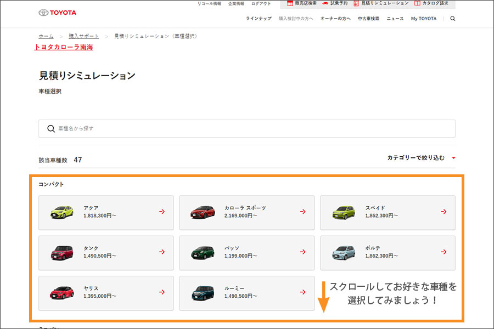
Task: Click the 1,199,000円〜 price text
Action: click(241, 256)
